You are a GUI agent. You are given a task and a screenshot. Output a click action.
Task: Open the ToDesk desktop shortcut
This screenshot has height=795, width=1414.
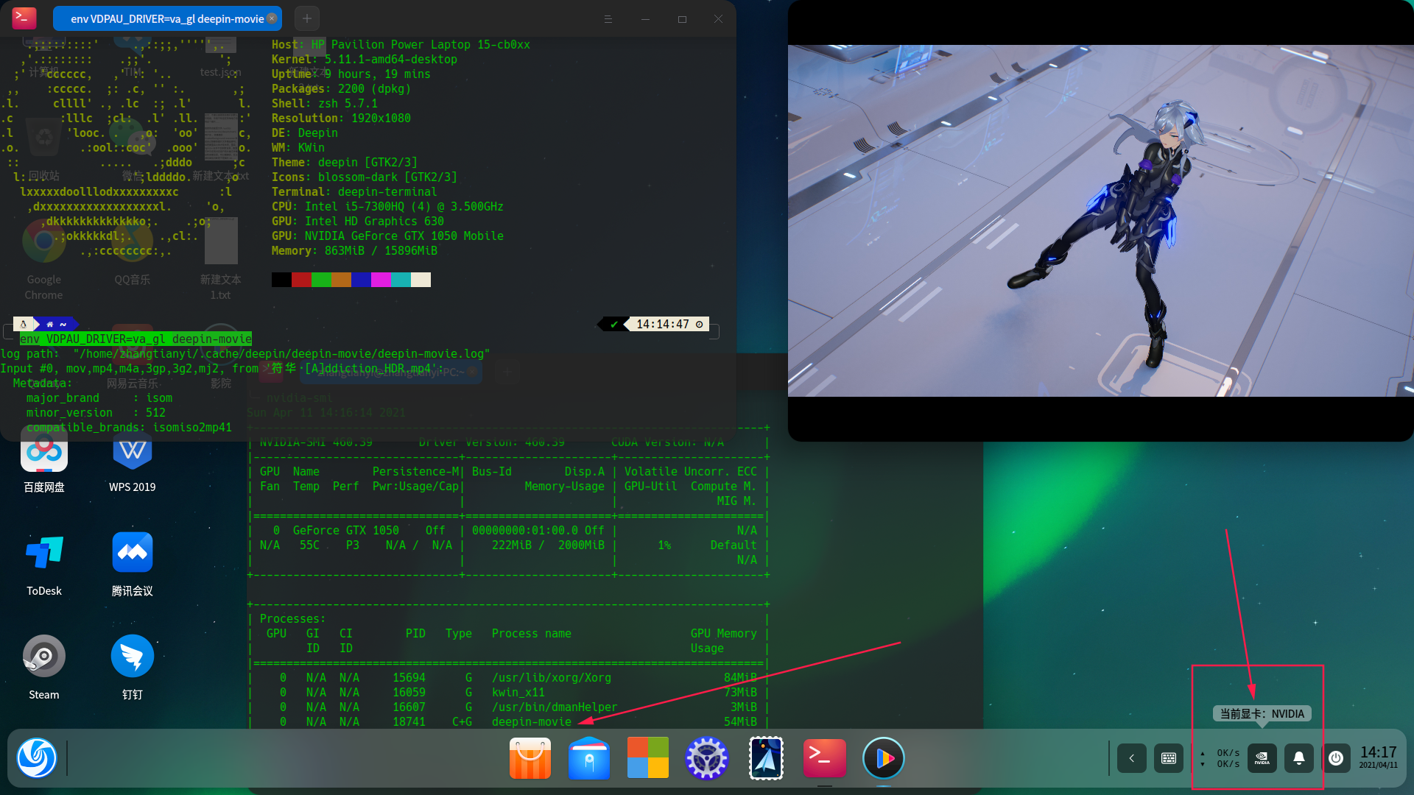coord(44,553)
